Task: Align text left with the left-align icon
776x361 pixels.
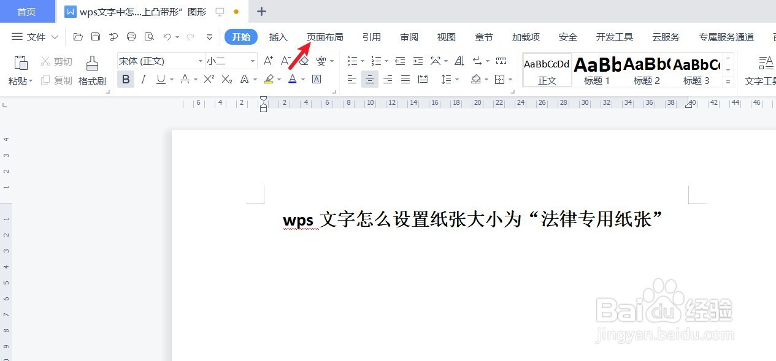Action: click(352, 79)
